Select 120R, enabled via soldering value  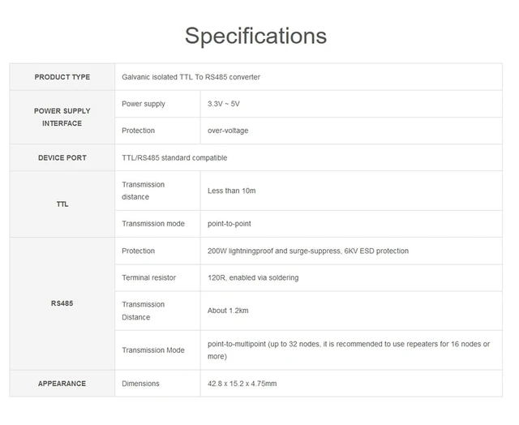coord(253,277)
